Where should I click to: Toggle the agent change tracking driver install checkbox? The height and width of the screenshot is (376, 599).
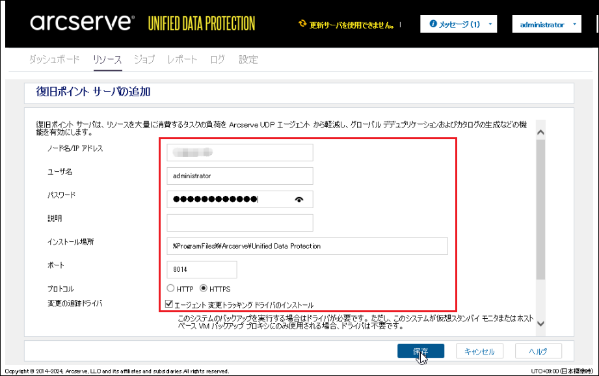click(169, 304)
